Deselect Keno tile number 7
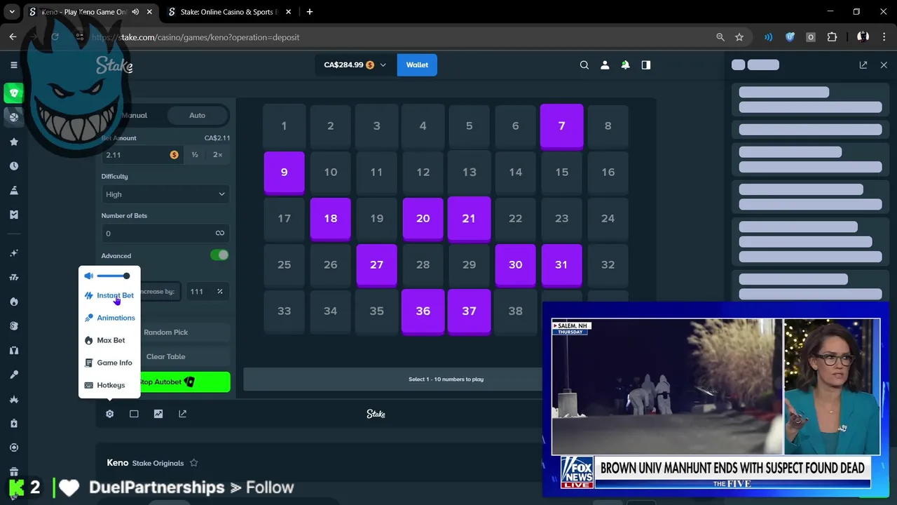Screen dimensions: 897x505 click(x=561, y=126)
